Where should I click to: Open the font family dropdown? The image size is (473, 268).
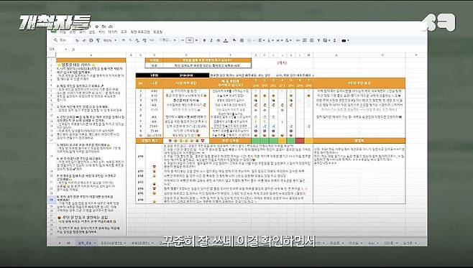point(167,40)
